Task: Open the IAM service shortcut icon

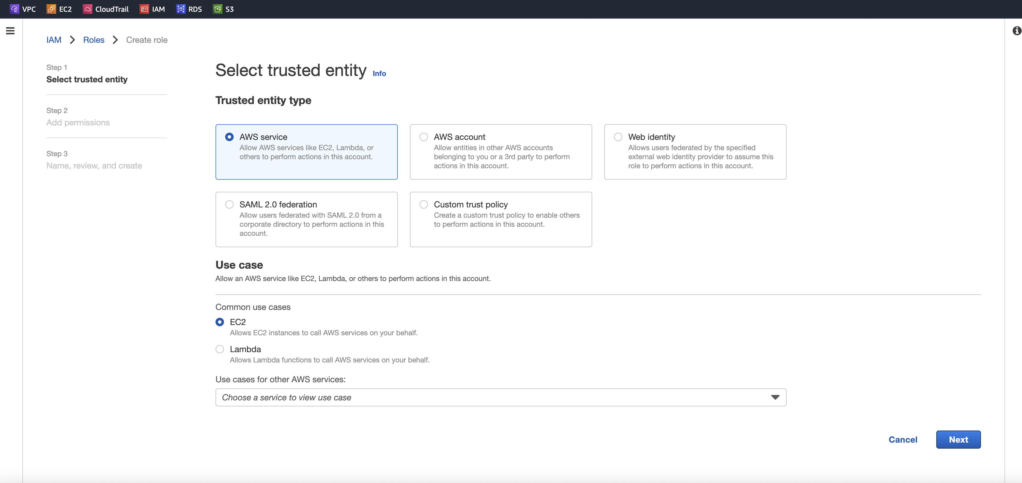Action: click(x=144, y=9)
